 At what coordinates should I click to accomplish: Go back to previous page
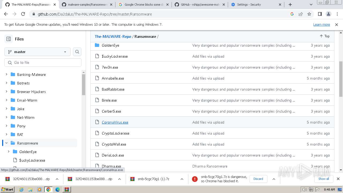6,14
